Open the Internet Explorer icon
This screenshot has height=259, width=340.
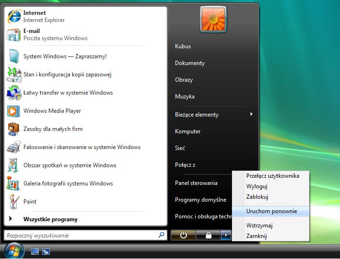(x=14, y=16)
